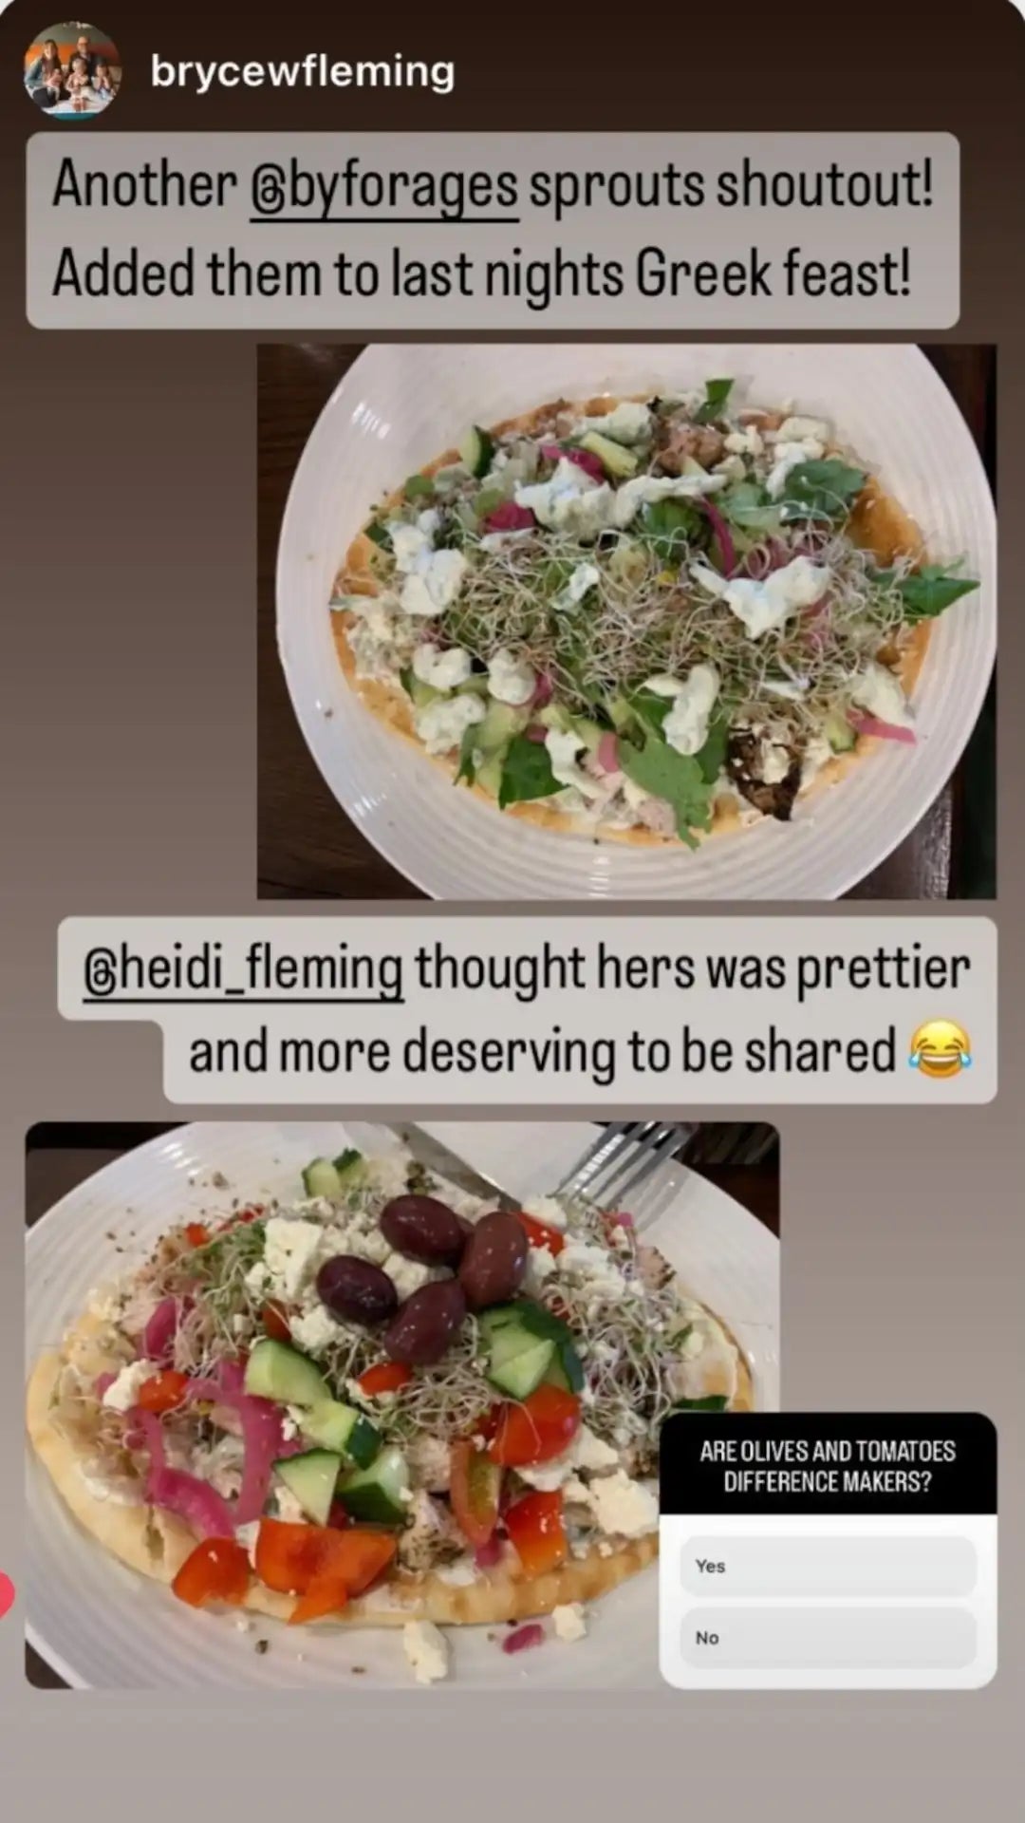1025x1823 pixels.
Task: Open the @heidi_fleming mention
Action: click(x=243, y=969)
